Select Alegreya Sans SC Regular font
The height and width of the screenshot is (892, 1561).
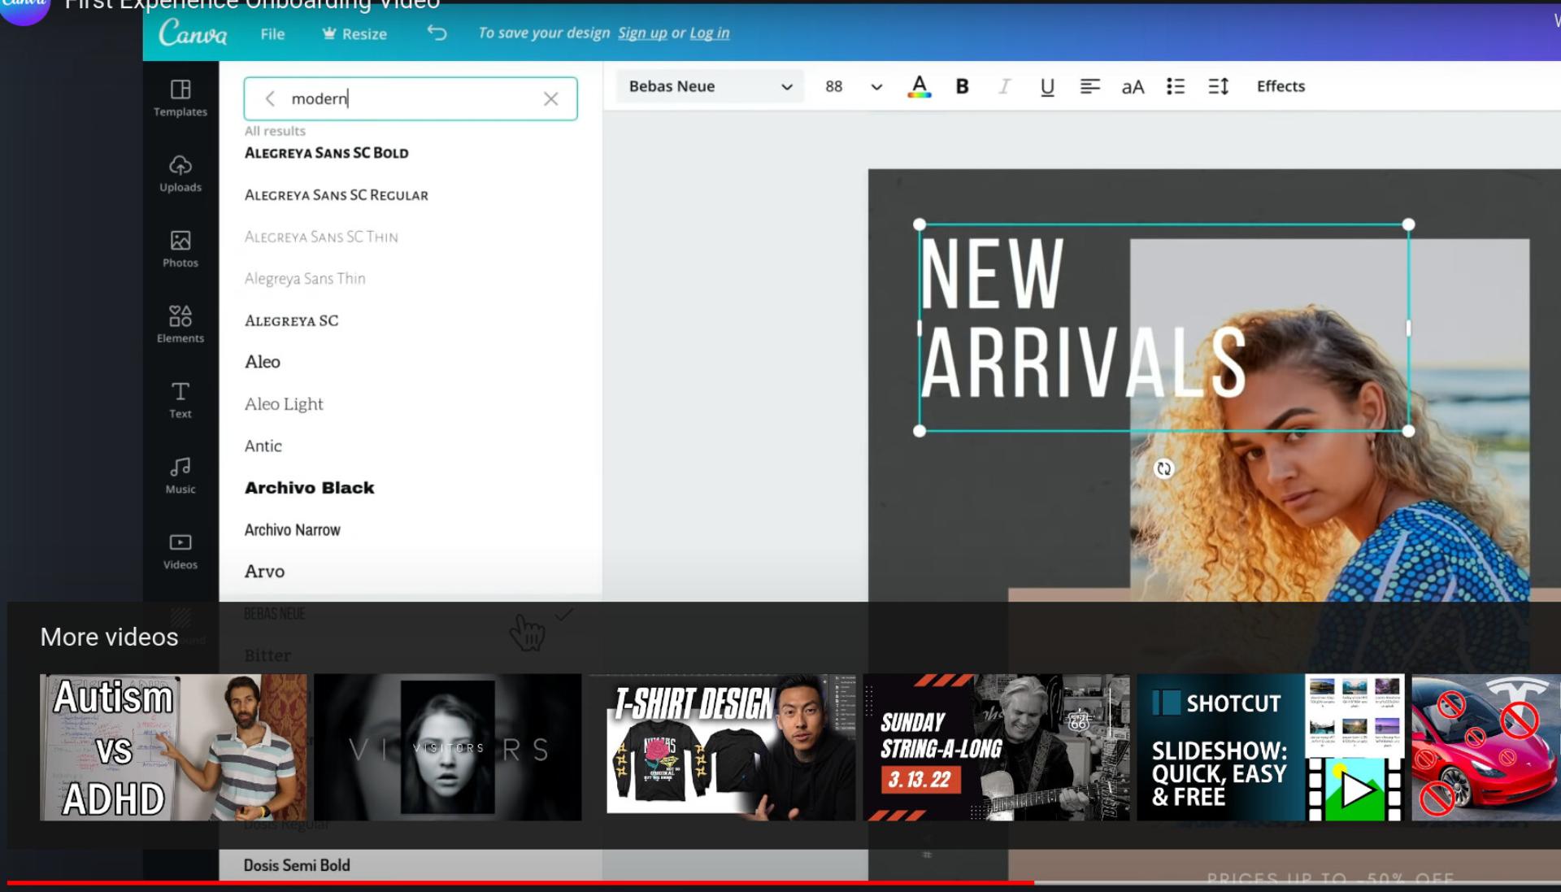(337, 195)
